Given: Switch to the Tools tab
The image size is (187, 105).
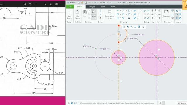Looking at the screenshot, I should (103, 7).
